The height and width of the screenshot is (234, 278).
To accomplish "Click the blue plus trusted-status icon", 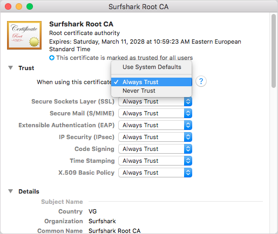I will [x=52, y=58].
